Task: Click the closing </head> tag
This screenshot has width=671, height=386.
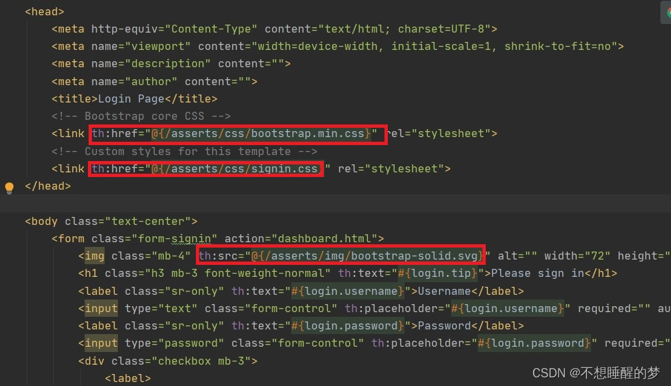Action: (48, 186)
